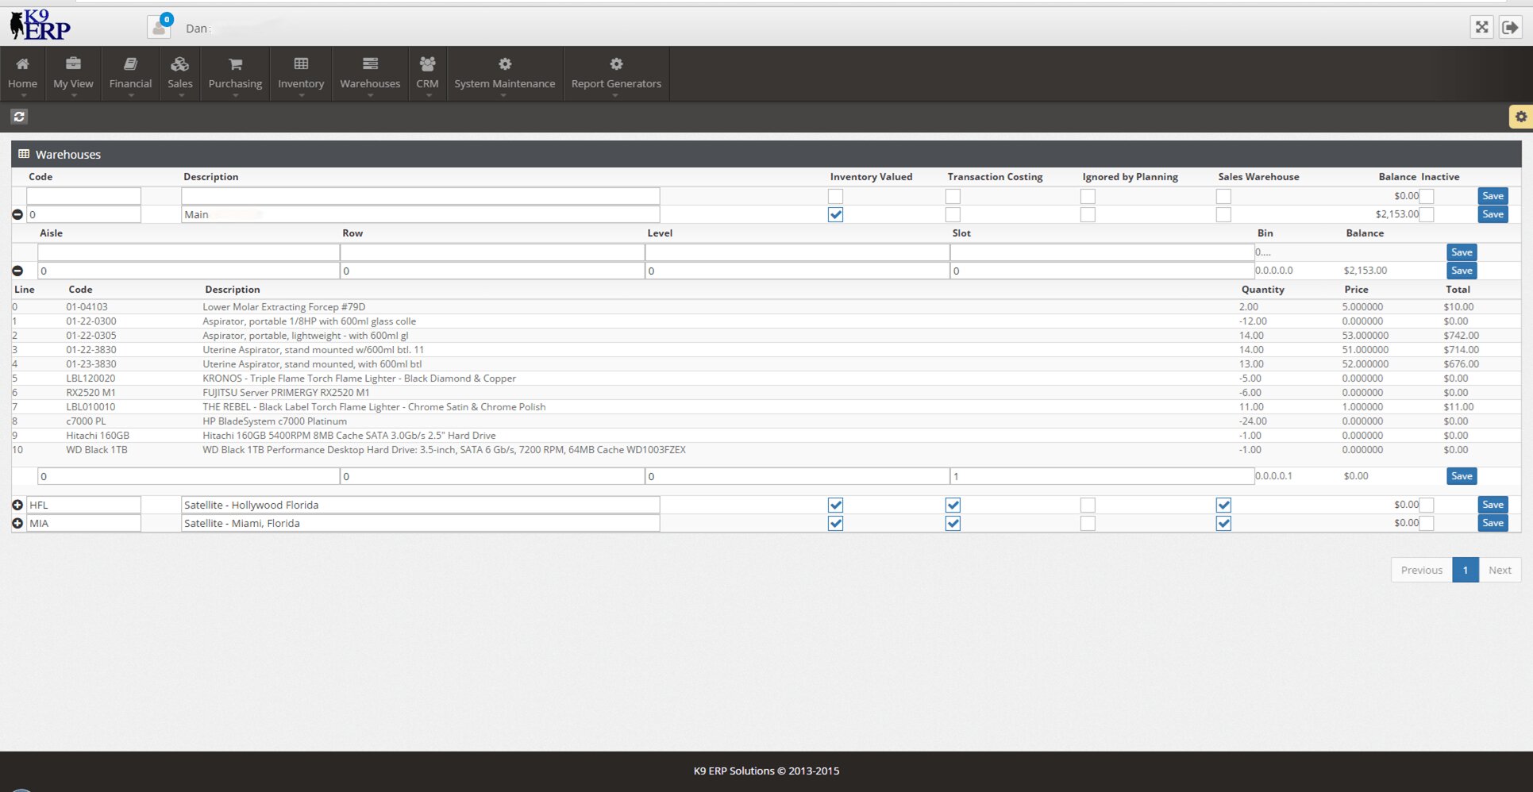Open the yellow settings gear panel
This screenshot has width=1533, height=792.
coord(1520,117)
